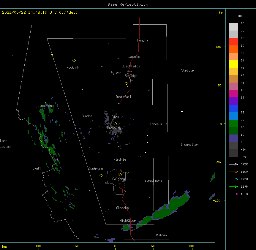
Task: Pick the slate blue swatch between 10 and 0
Action: pyautogui.click(x=233, y=138)
